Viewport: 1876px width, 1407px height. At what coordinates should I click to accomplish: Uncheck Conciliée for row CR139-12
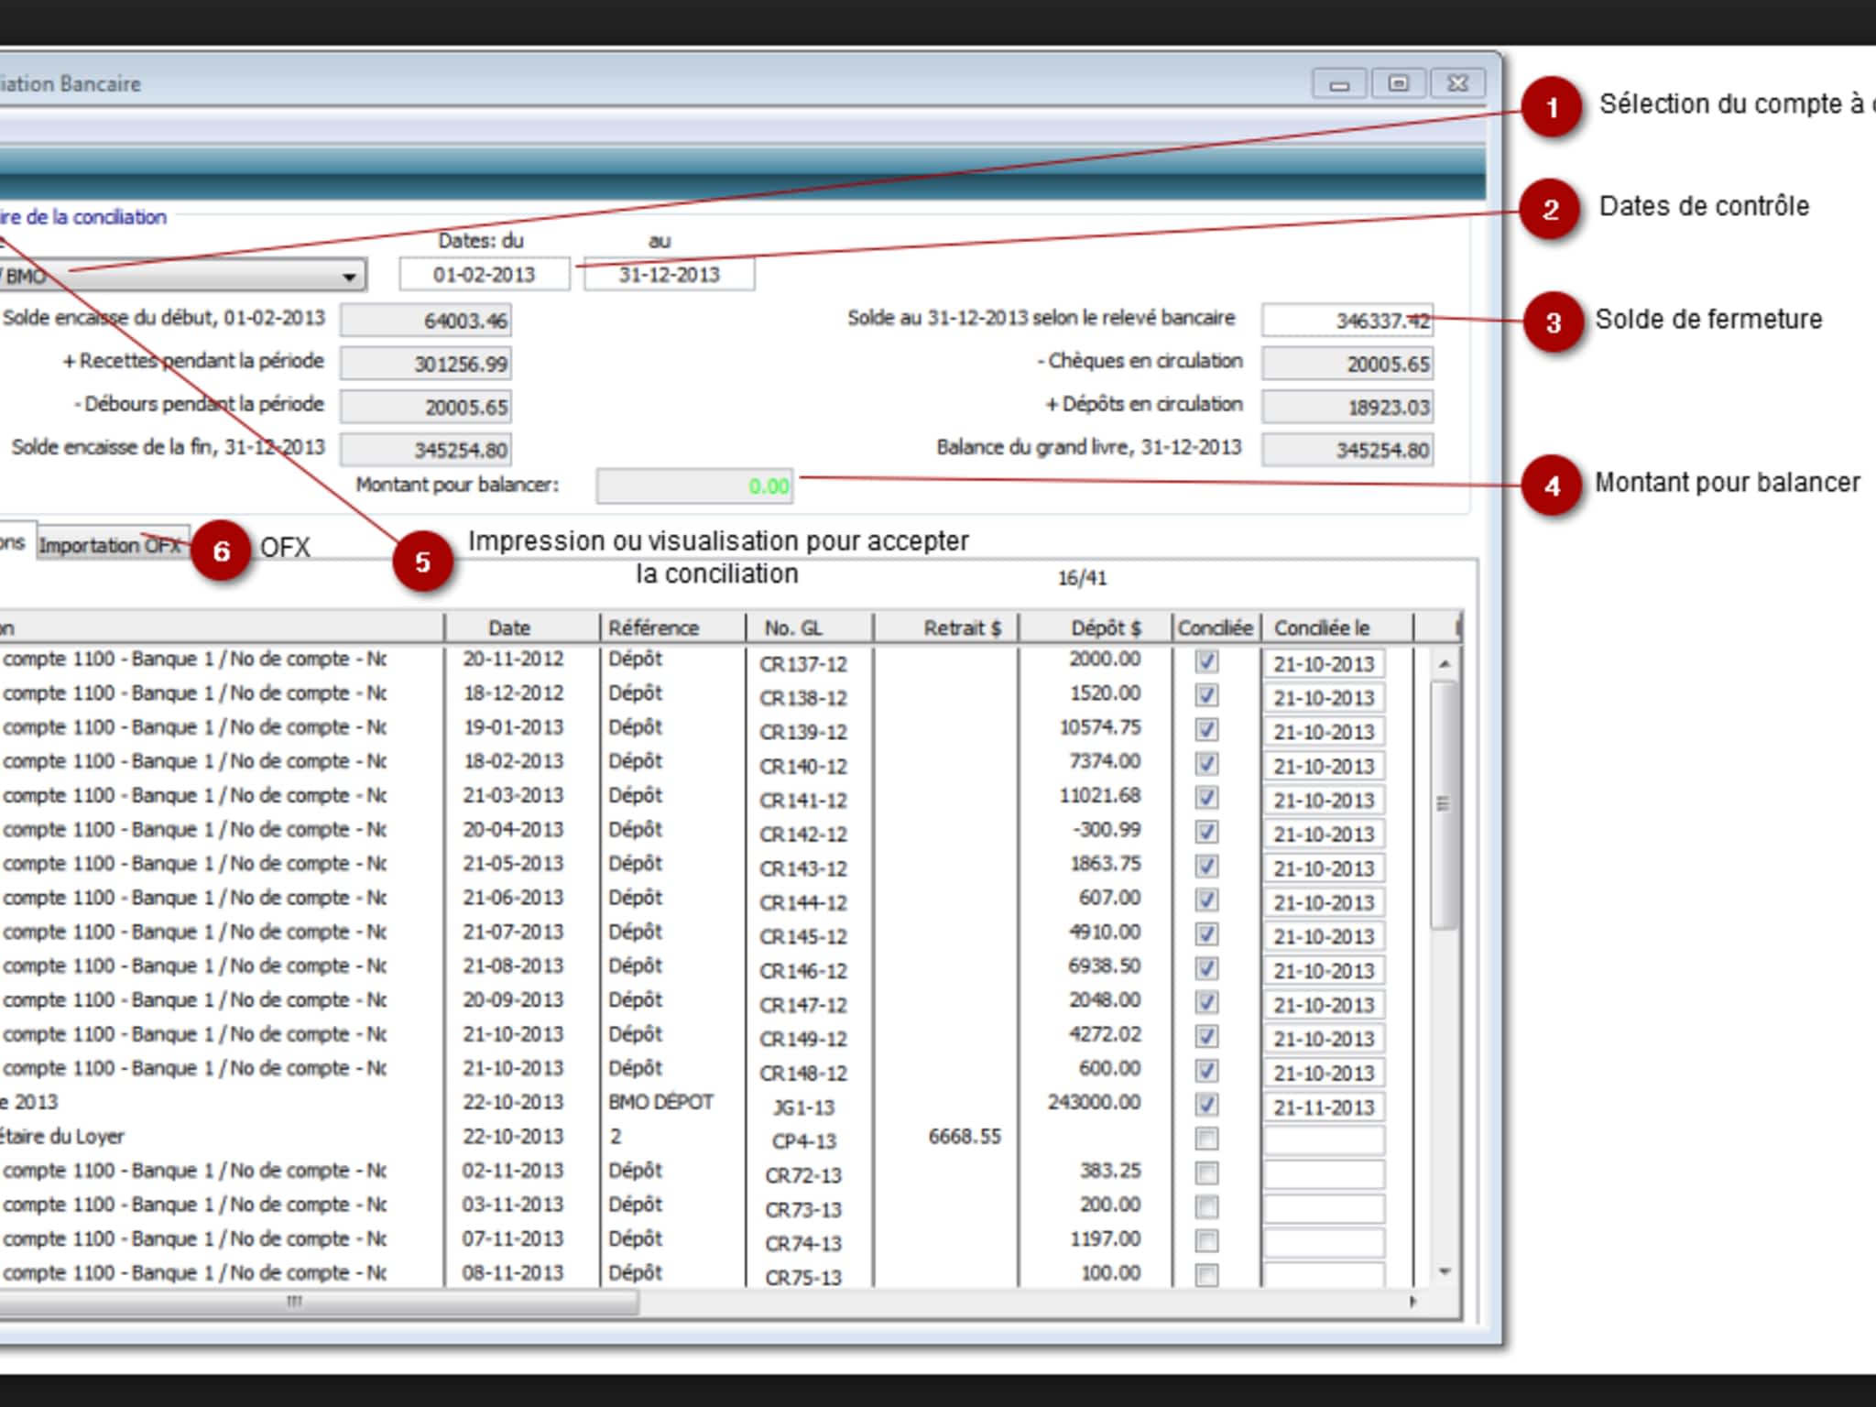(x=1207, y=729)
